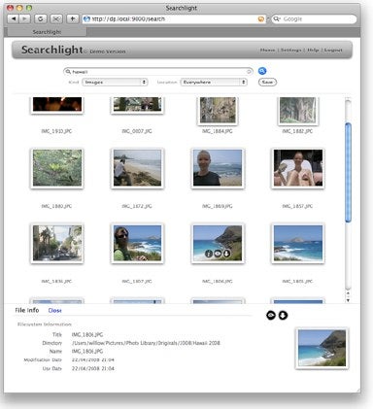Screen dimensions: 373x409
Task: Preview IMG_1806 using the overlay eye icon
Action: 218,254
